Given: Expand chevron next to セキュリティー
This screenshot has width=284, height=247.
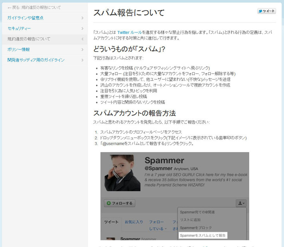Looking at the screenshot, I should tap(82, 29).
